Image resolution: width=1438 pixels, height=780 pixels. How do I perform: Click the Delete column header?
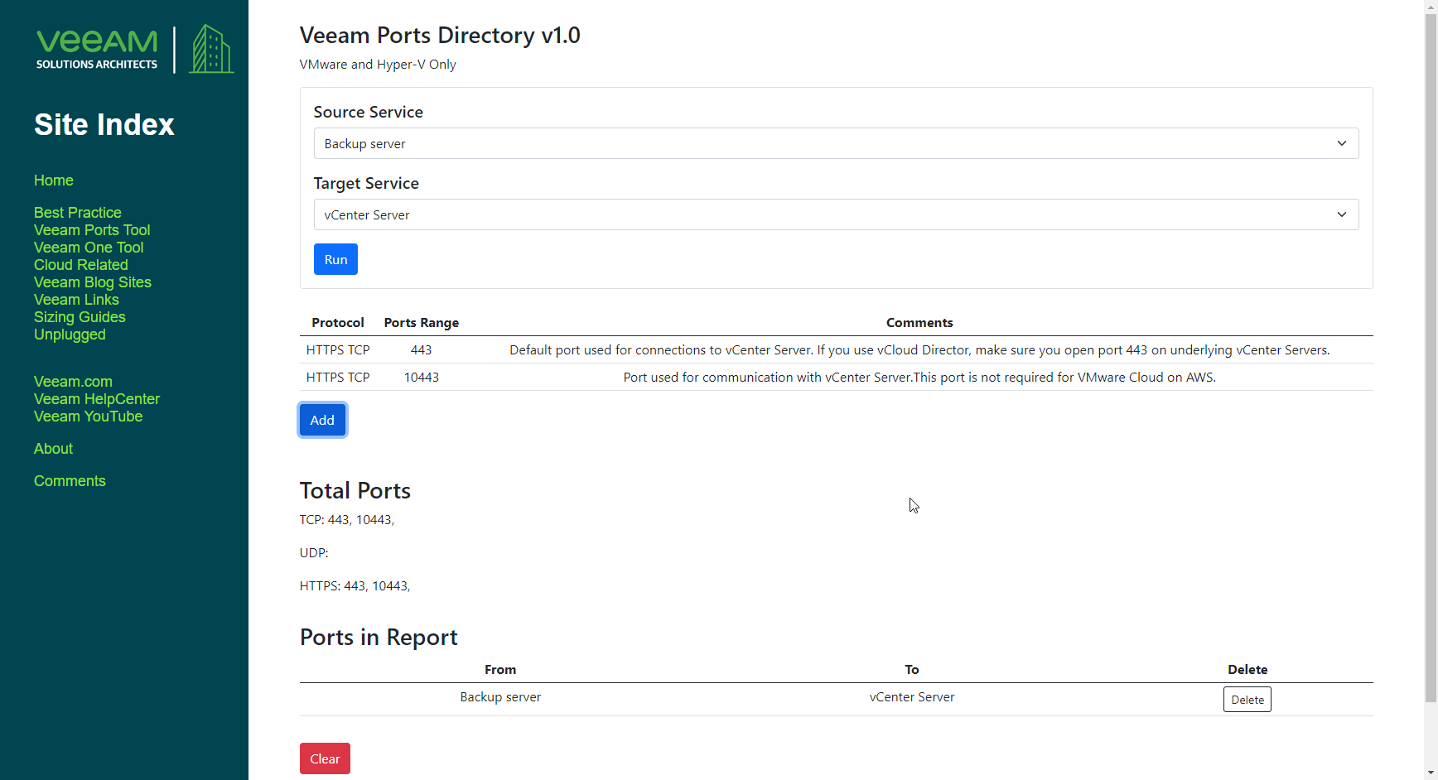click(x=1247, y=670)
